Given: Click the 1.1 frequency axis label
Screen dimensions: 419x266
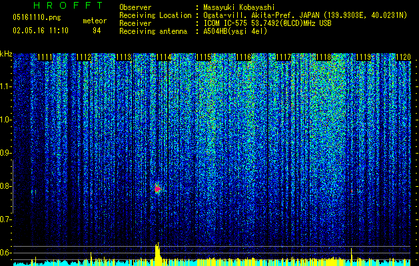Looking at the screenshot, I should (x=6, y=86).
